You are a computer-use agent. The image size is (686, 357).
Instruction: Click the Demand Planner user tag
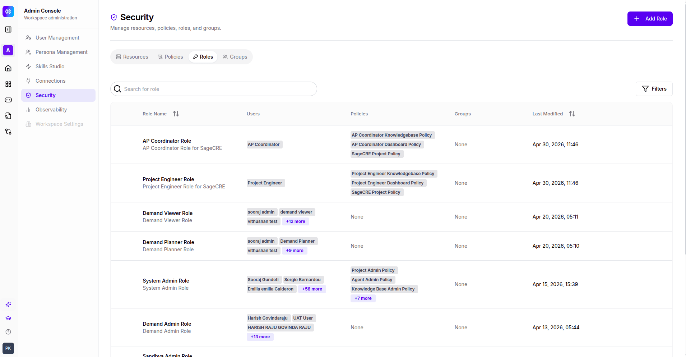pos(298,241)
